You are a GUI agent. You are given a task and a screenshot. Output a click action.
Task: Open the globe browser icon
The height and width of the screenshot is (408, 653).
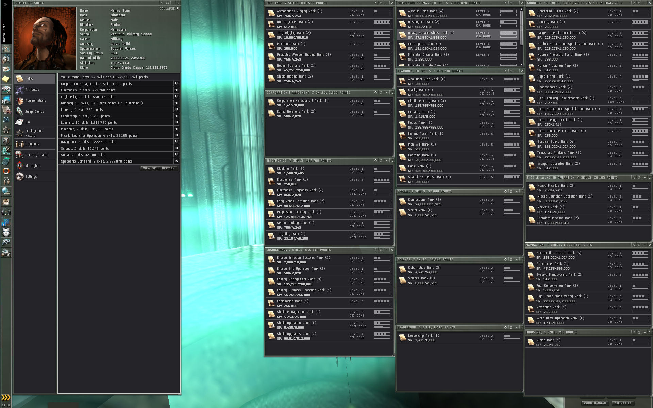pos(6,191)
